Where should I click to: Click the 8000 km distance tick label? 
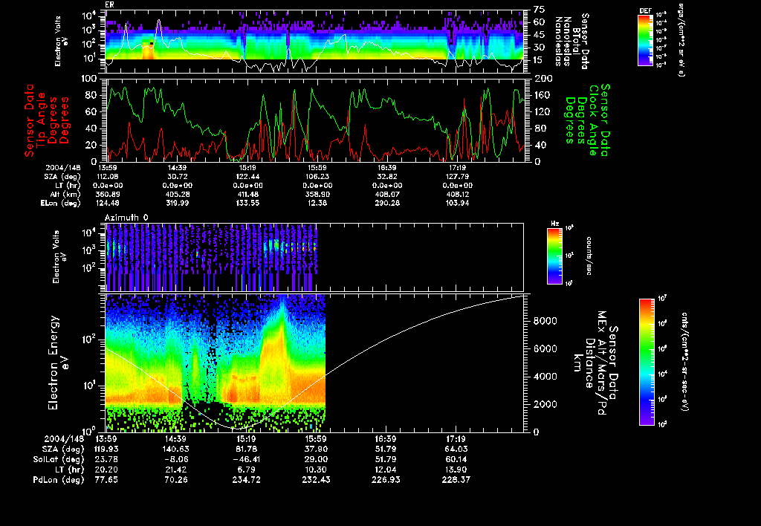click(x=545, y=321)
